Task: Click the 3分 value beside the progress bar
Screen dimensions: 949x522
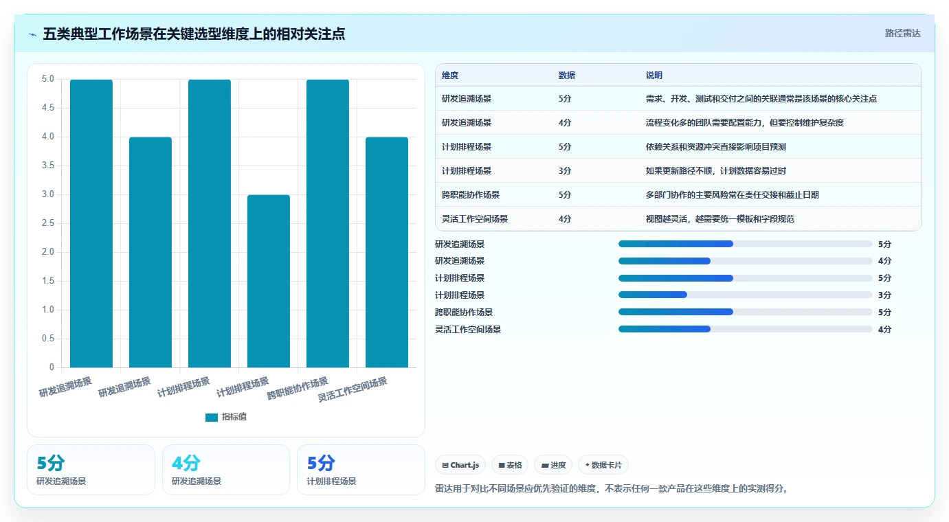Action: 884,295
